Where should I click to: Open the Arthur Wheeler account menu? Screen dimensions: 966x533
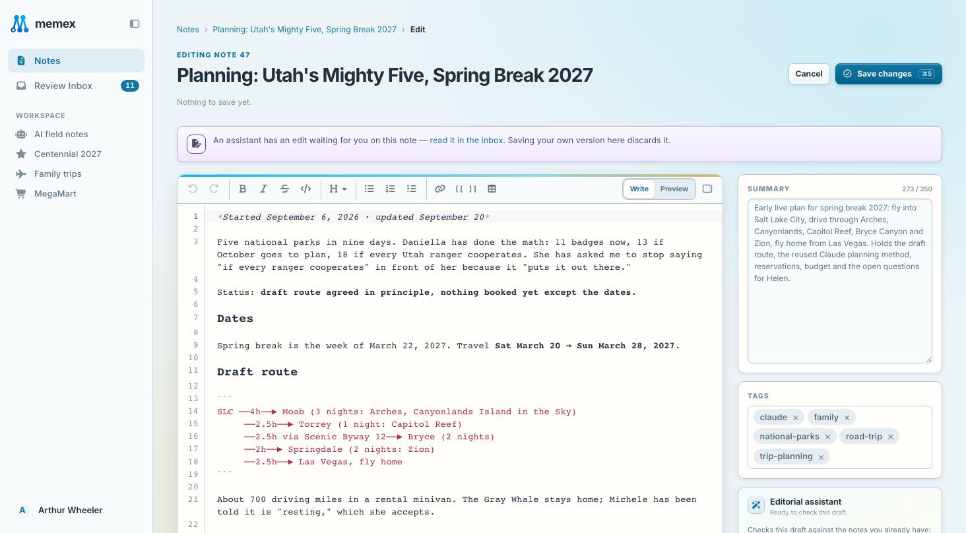76,510
